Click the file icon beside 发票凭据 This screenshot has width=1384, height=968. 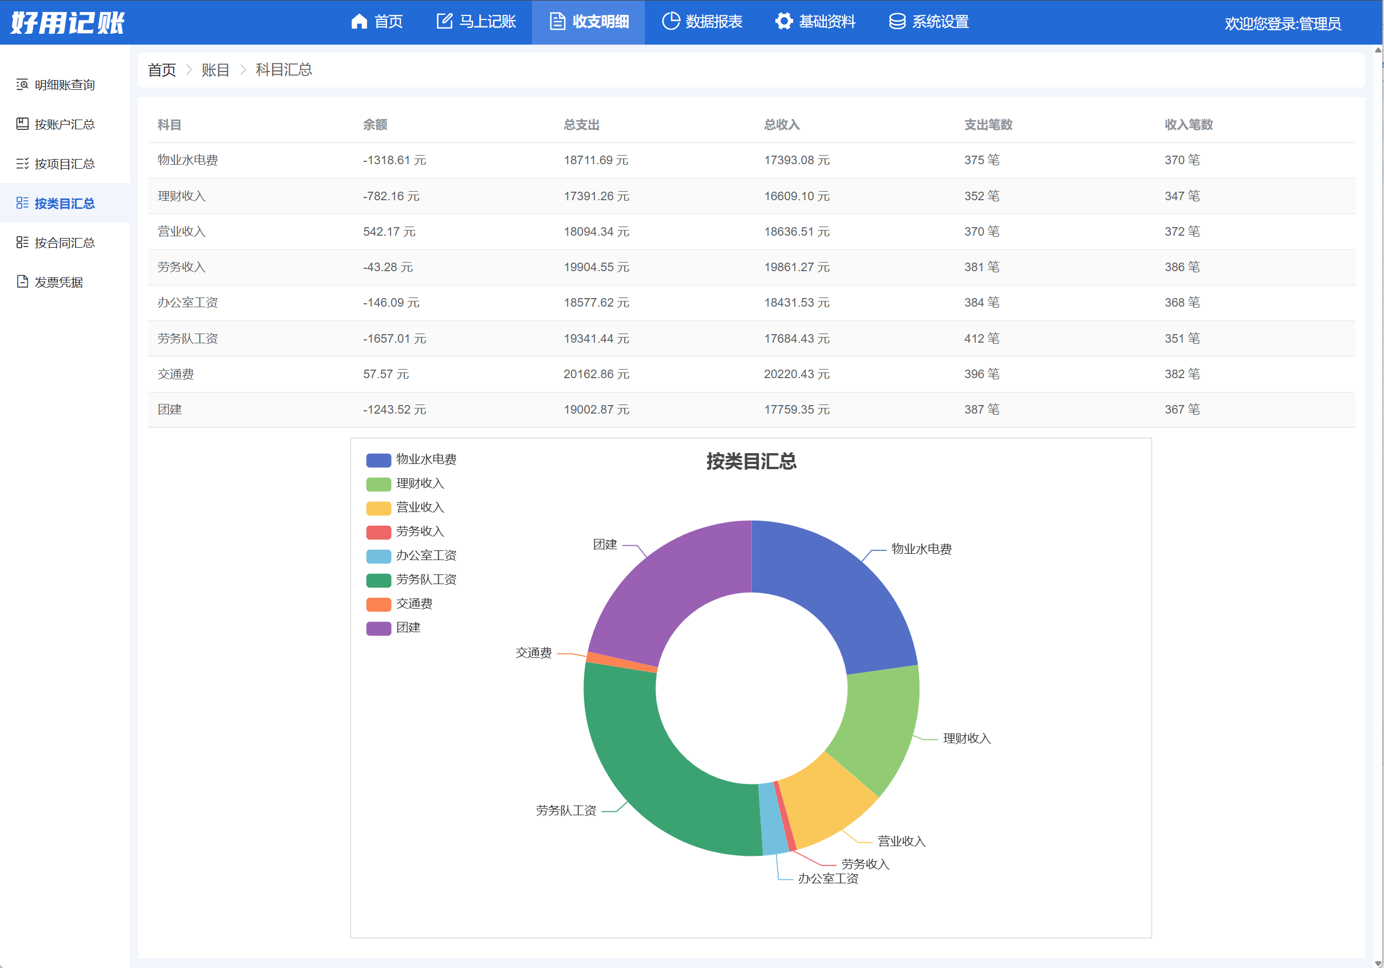point(22,282)
